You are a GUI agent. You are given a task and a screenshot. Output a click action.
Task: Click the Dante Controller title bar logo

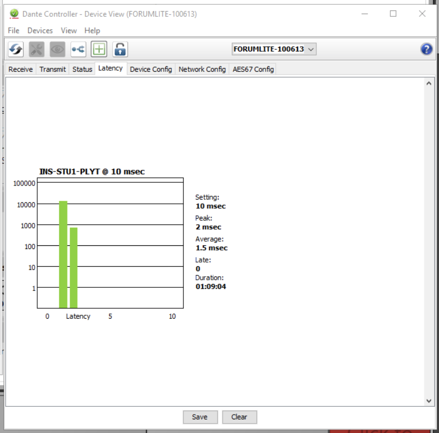pyautogui.click(x=14, y=14)
